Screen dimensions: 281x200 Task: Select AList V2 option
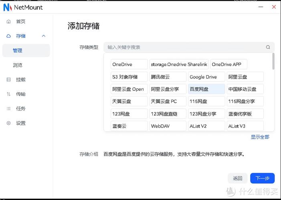pyautogui.click(x=206, y=126)
